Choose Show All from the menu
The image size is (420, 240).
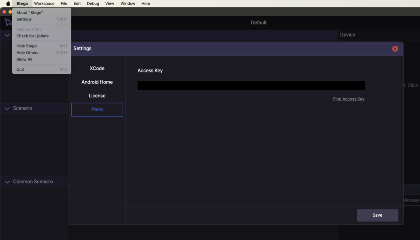coord(41,59)
